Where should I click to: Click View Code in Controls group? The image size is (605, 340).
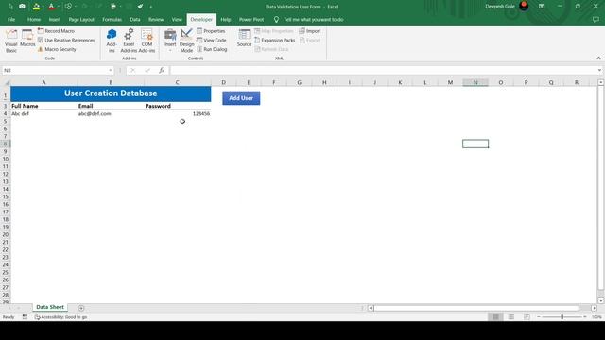click(212, 40)
